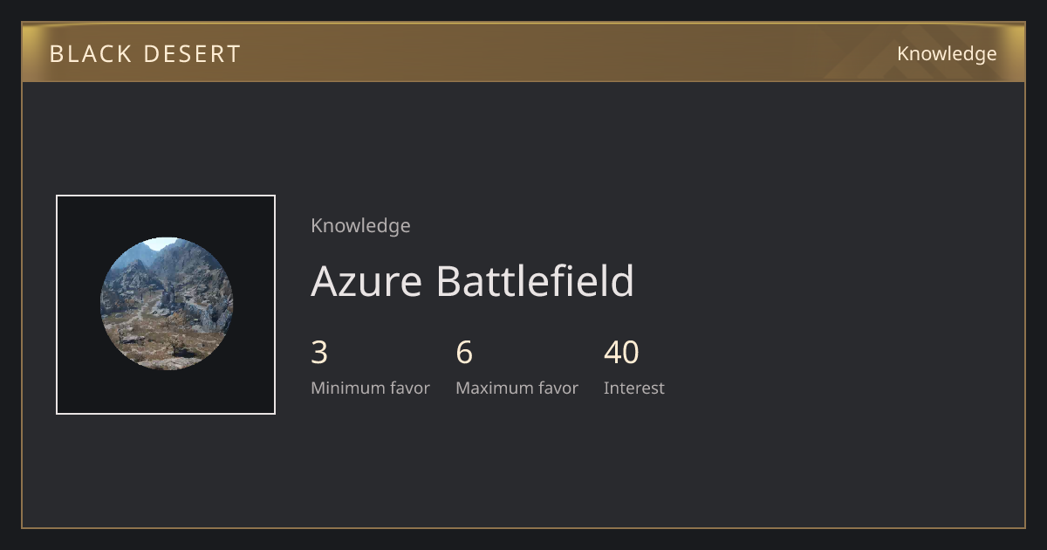Click the interest value 40
The image size is (1047, 550).
621,353
